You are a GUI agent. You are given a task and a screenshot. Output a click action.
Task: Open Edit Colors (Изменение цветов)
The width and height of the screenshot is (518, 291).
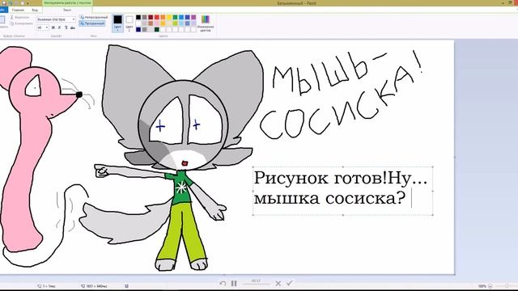click(206, 23)
